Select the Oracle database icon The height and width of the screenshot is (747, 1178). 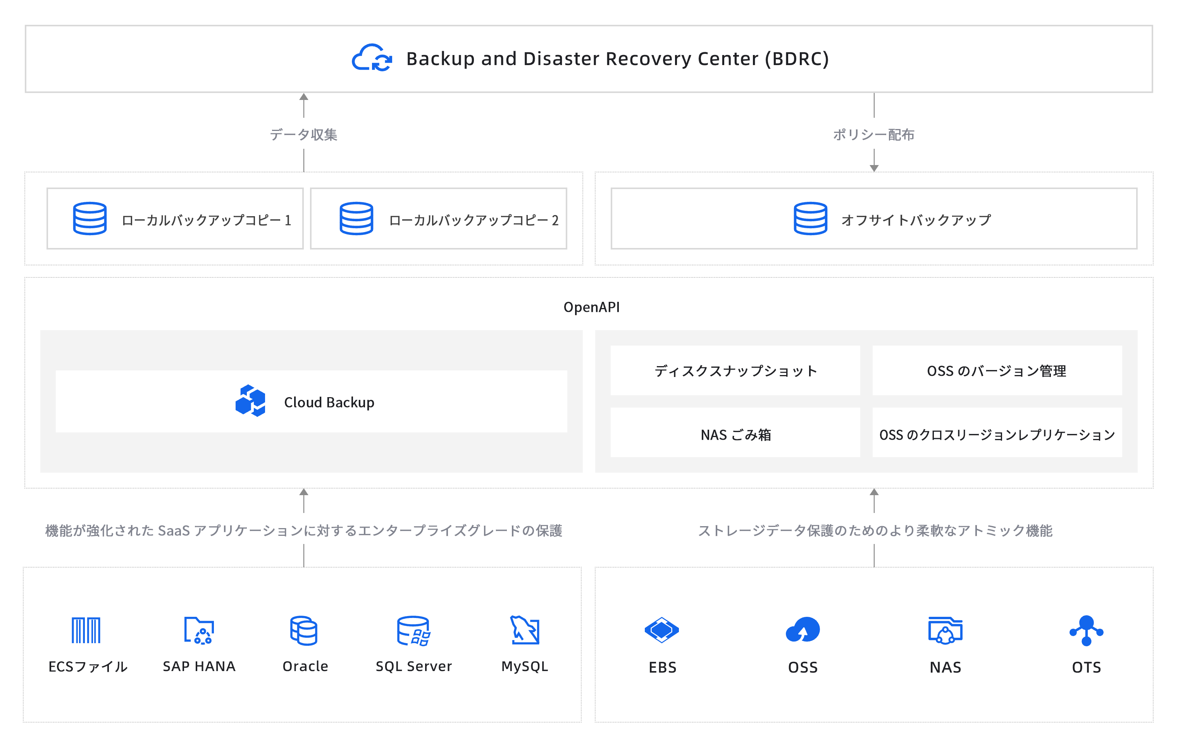click(x=304, y=630)
